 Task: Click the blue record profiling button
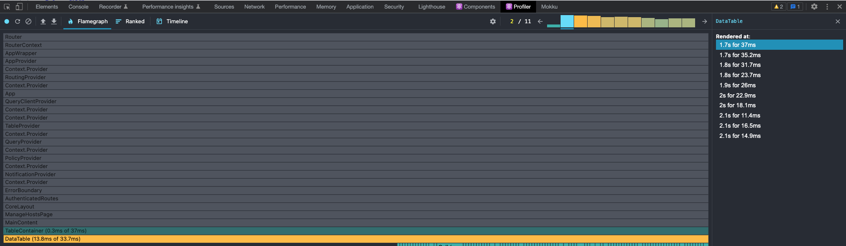tap(7, 21)
